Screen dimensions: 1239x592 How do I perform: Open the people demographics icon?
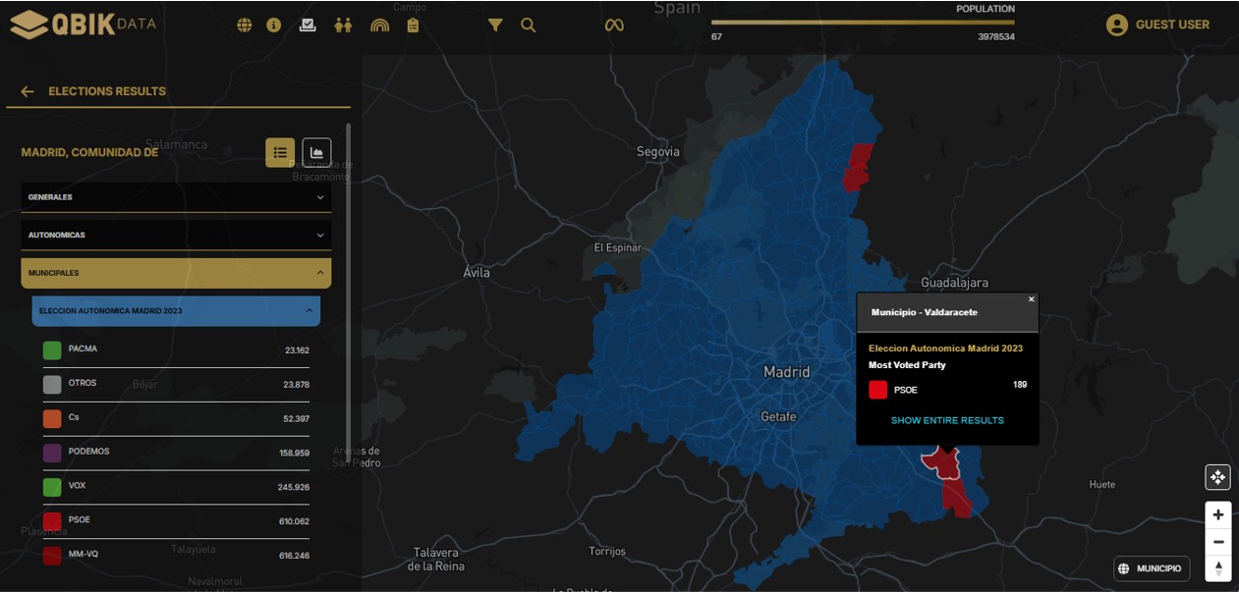343,26
